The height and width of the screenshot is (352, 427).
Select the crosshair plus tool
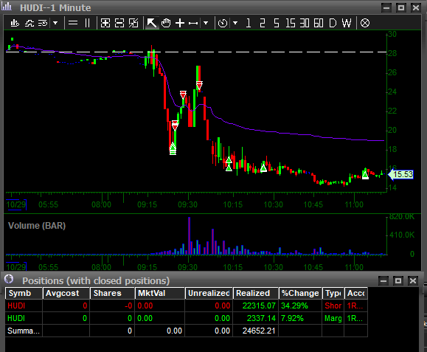coord(180,23)
